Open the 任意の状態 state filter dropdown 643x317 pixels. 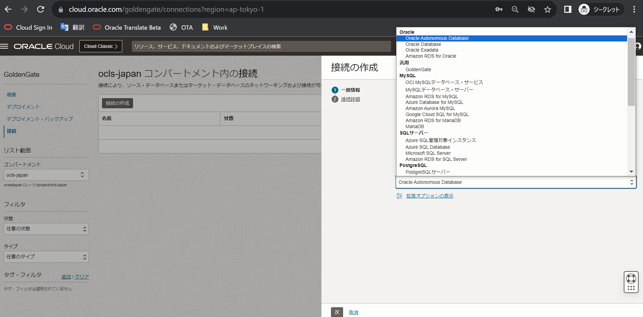46,229
